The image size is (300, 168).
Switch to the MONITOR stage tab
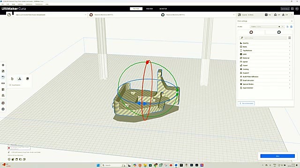click(163, 8)
